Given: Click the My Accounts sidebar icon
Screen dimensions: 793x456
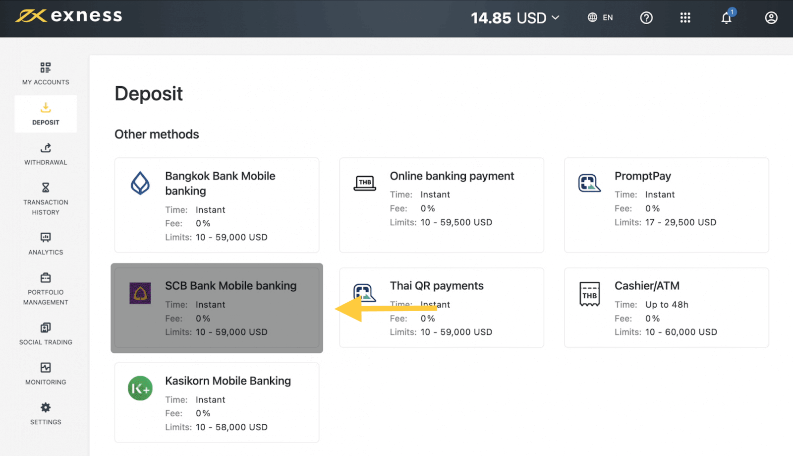Looking at the screenshot, I should point(46,67).
